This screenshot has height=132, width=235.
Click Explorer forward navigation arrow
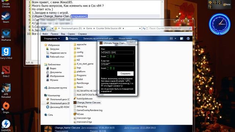click(49, 29)
